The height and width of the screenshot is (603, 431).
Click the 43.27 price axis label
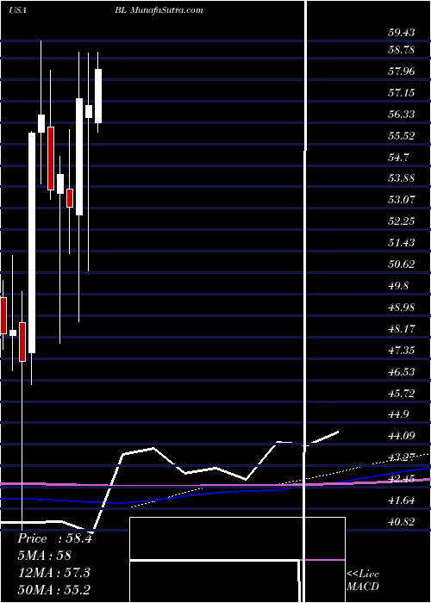(x=402, y=457)
